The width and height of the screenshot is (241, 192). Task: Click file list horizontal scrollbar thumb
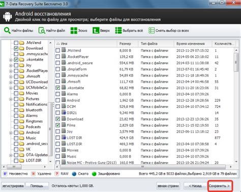coord(143,167)
